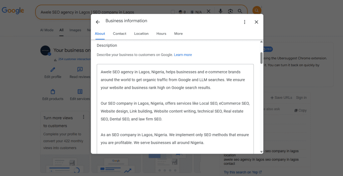This screenshot has width=343, height=176.
Task: Click the Google logo
Action: pos(13,10)
